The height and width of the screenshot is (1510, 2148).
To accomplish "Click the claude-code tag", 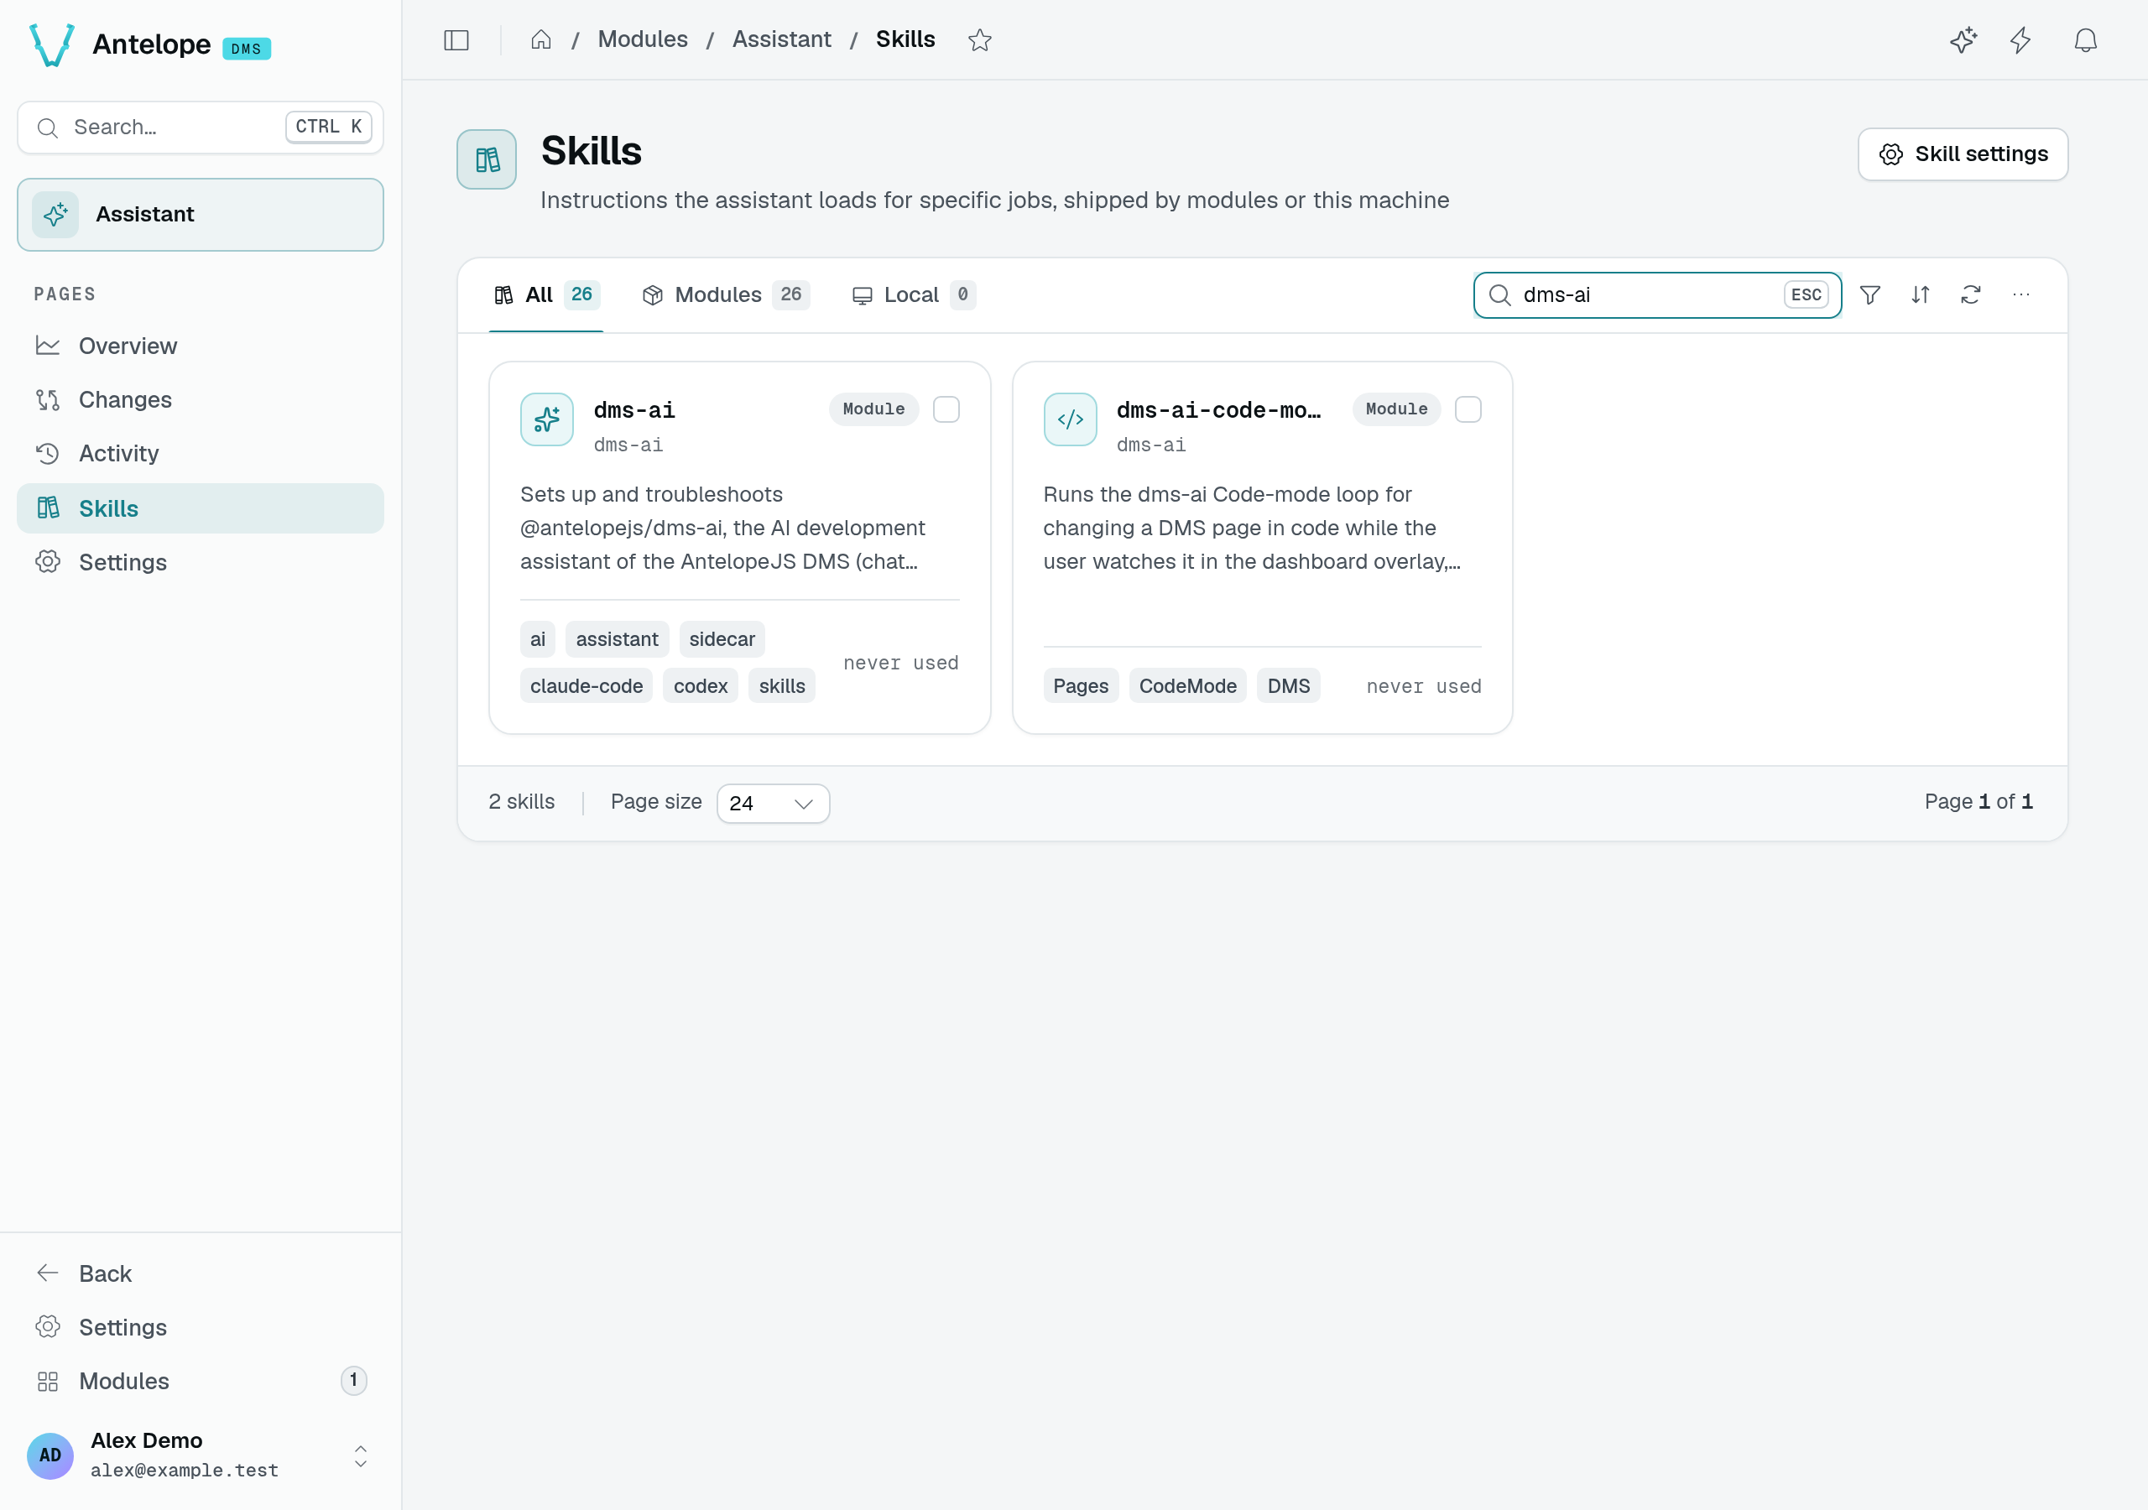I will click(586, 685).
